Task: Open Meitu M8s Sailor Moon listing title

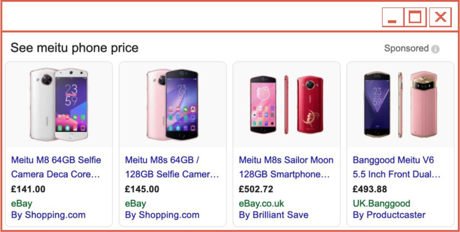Action: tap(286, 167)
